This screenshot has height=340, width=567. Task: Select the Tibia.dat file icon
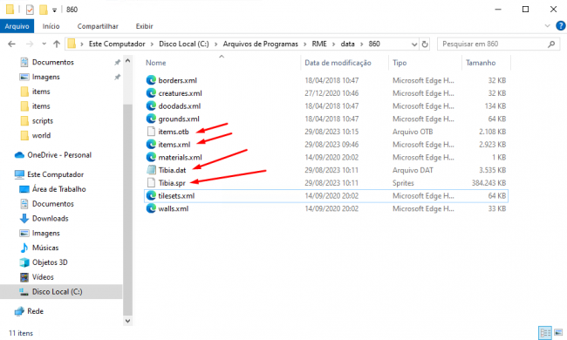pos(151,170)
